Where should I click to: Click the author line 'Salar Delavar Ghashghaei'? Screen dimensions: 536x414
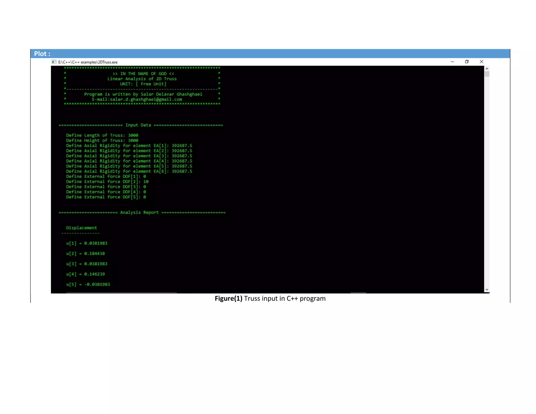(143, 94)
